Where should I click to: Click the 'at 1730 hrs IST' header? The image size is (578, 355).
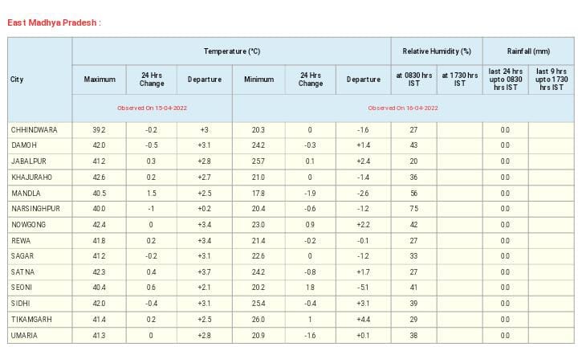(459, 80)
